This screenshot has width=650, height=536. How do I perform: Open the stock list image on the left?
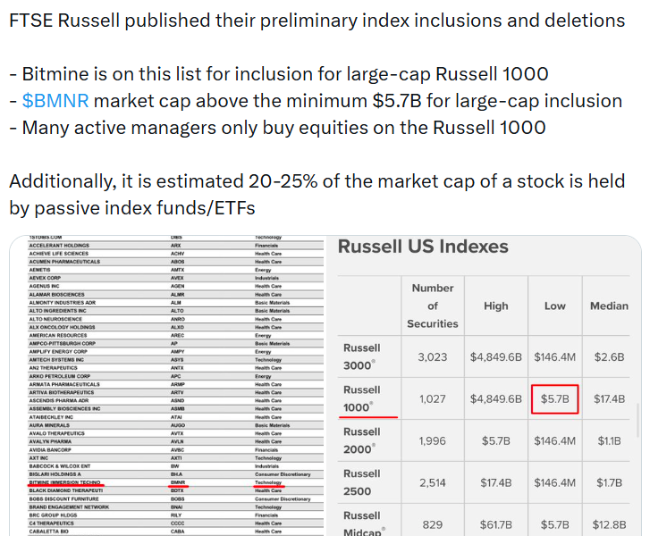click(x=167, y=386)
